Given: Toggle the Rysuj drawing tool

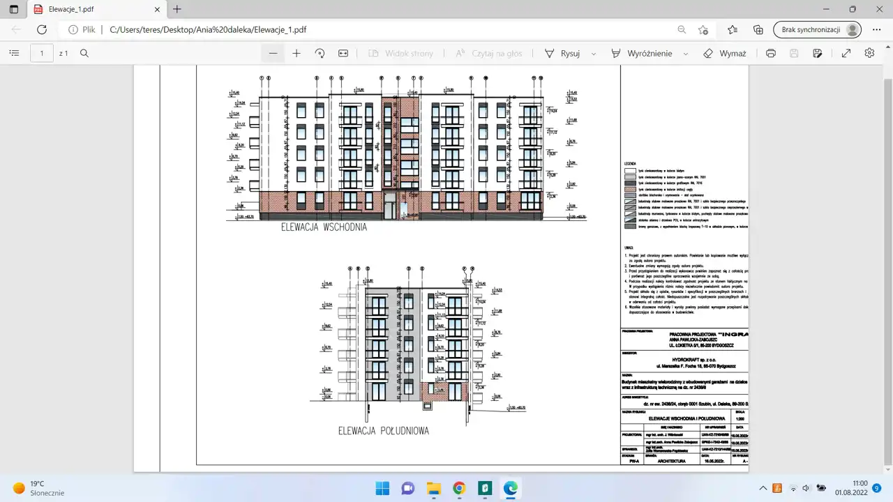Looking at the screenshot, I should tap(562, 53).
